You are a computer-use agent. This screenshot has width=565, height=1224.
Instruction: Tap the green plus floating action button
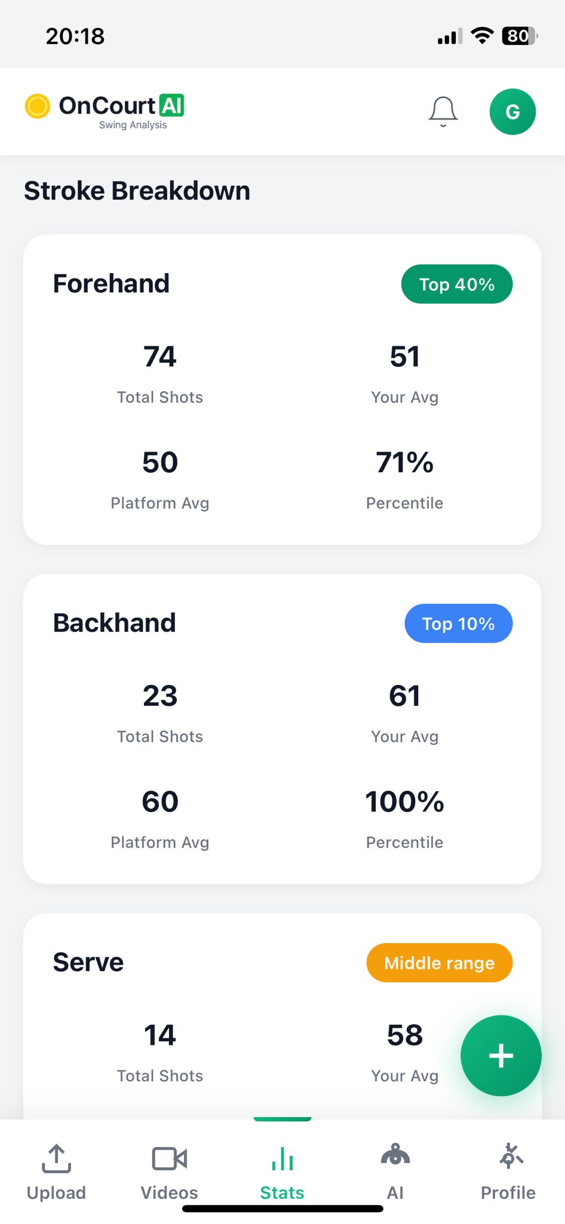500,1055
